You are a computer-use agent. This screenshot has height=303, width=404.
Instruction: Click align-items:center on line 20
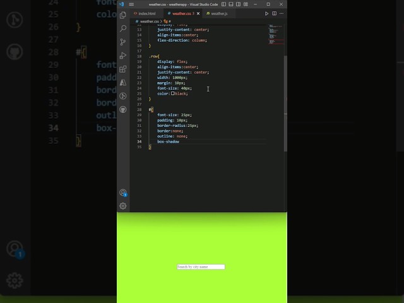pyautogui.click(x=178, y=67)
